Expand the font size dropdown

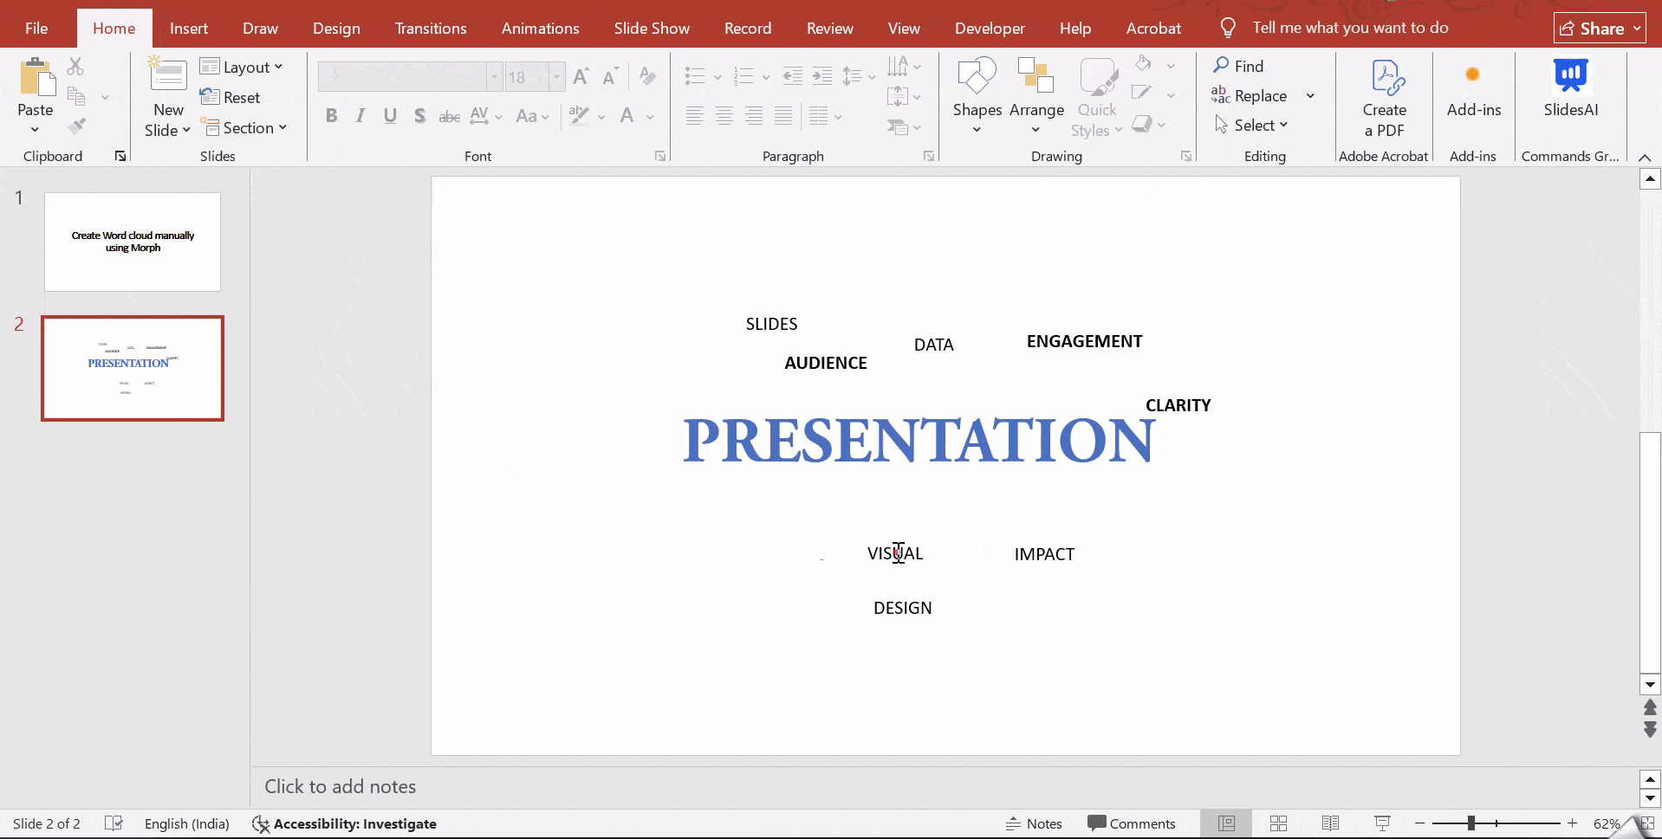pos(555,76)
